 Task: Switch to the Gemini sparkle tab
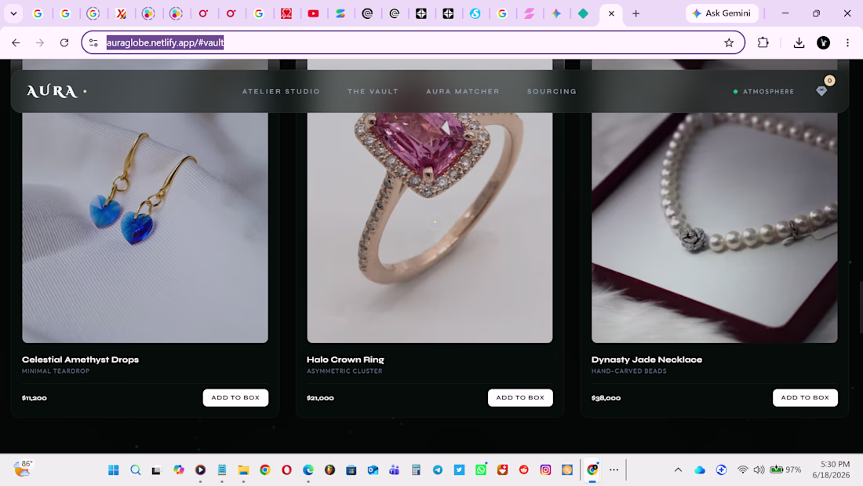click(x=556, y=13)
